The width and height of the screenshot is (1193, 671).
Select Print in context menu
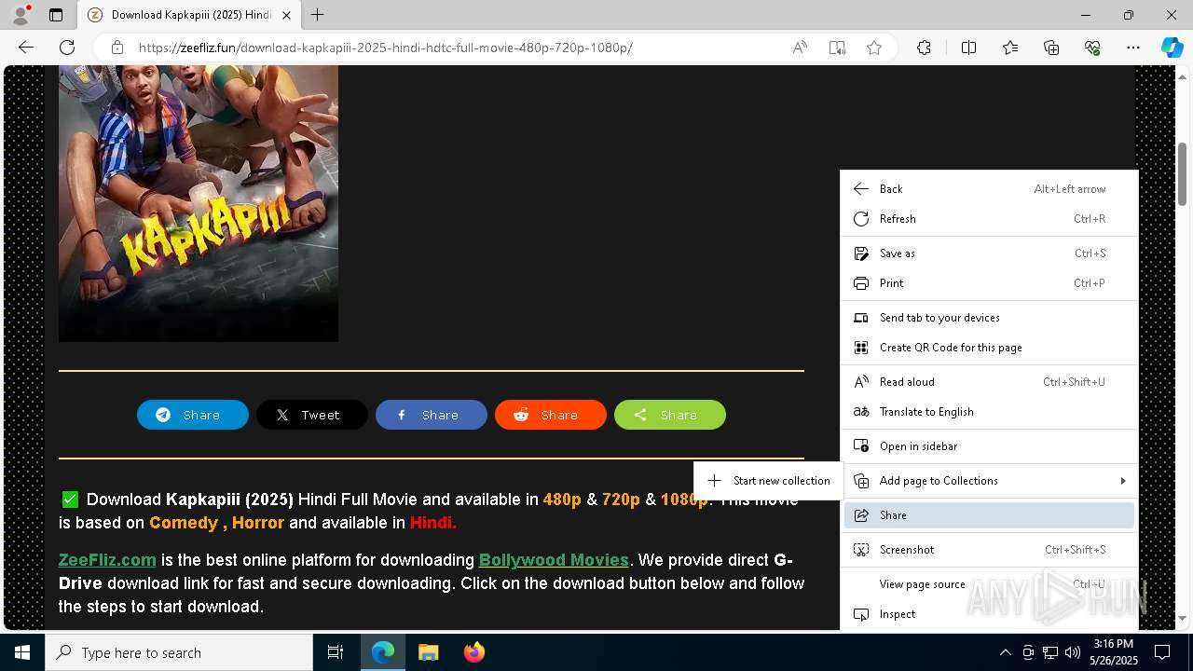point(989,283)
